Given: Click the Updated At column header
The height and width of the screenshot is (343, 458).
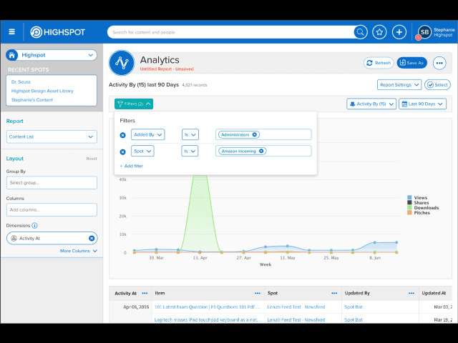Looking at the screenshot, I should [x=434, y=293].
